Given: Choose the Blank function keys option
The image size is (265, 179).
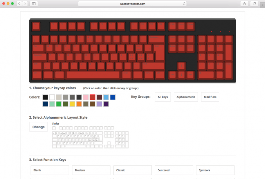Looking at the screenshot, I should pos(50,170).
